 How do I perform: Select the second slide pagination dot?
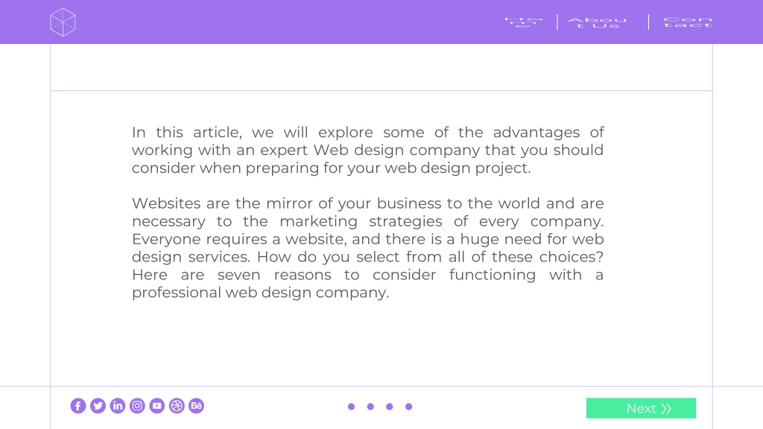pos(370,407)
